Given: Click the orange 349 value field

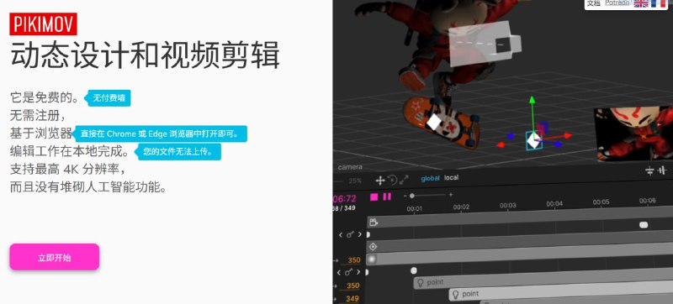Looking at the screenshot, I should pyautogui.click(x=352, y=299).
